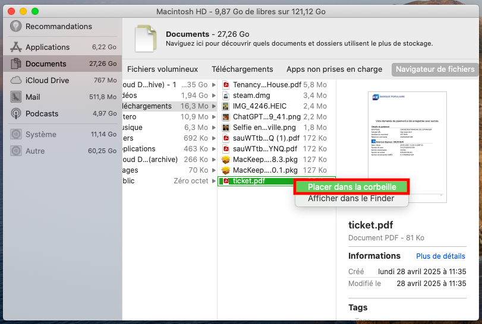Select the MacKeep….0.1.pkg row

click(276, 170)
